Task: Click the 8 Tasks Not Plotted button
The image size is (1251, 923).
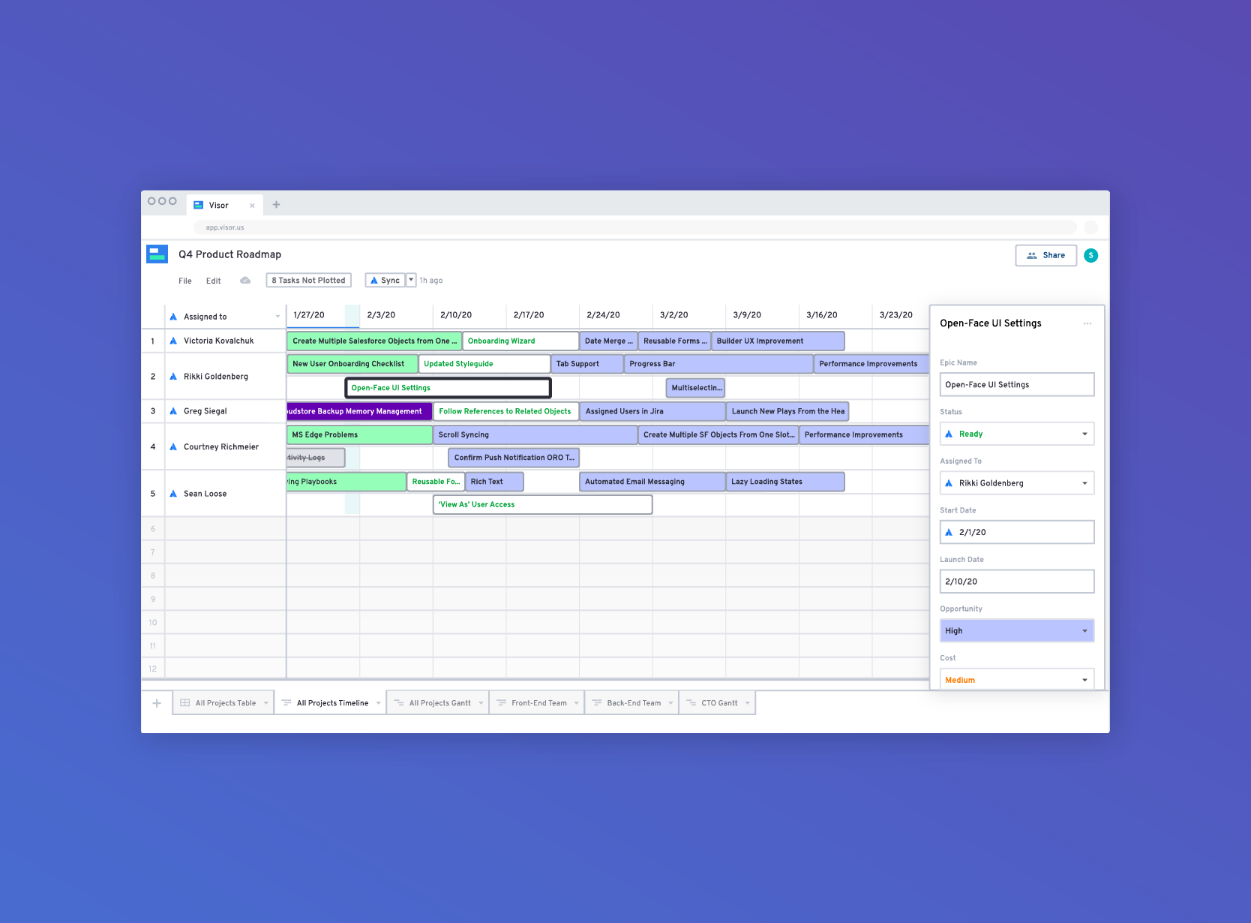Action: 308,281
